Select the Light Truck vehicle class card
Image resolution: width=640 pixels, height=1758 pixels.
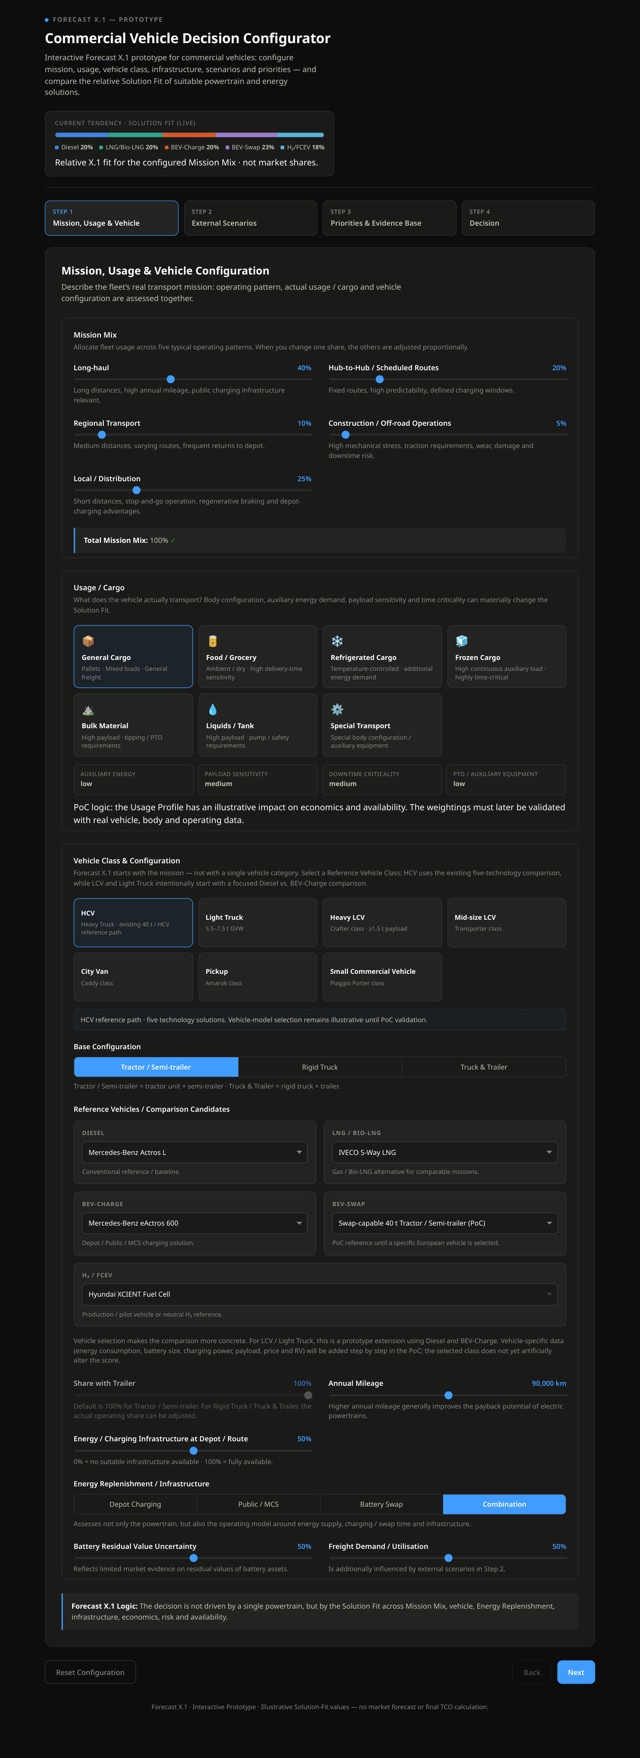coord(257,923)
